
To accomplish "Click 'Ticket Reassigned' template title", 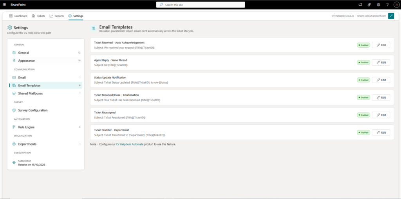I will [x=105, y=112].
